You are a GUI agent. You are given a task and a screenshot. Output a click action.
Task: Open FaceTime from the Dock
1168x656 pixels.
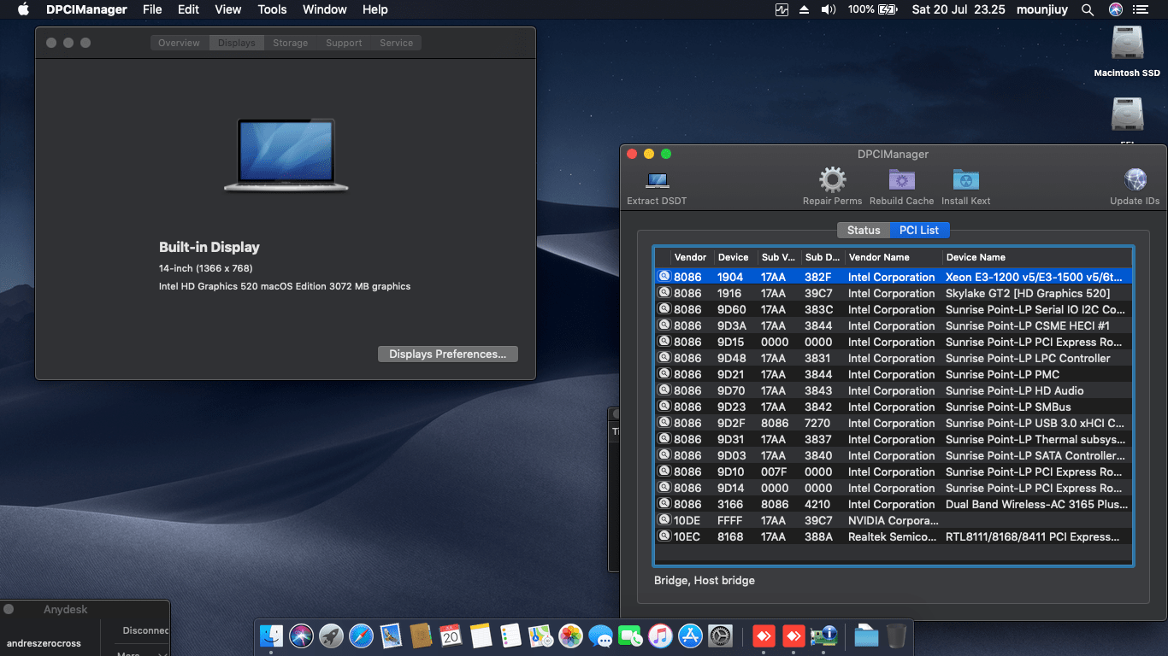pos(630,635)
